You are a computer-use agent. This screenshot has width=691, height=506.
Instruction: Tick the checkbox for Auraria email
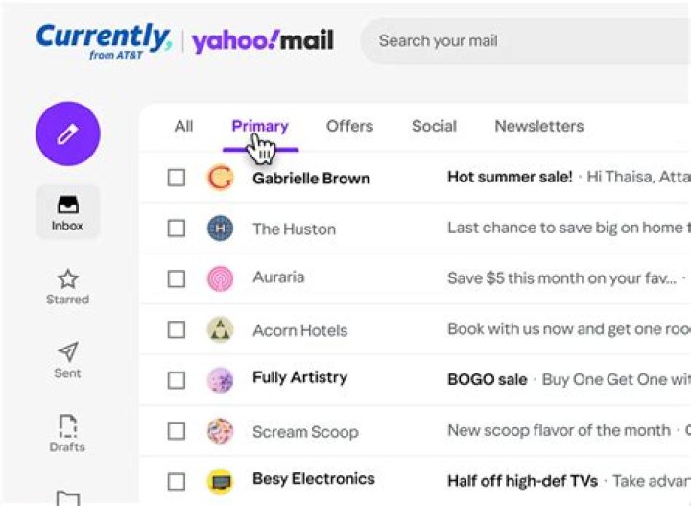point(177,278)
